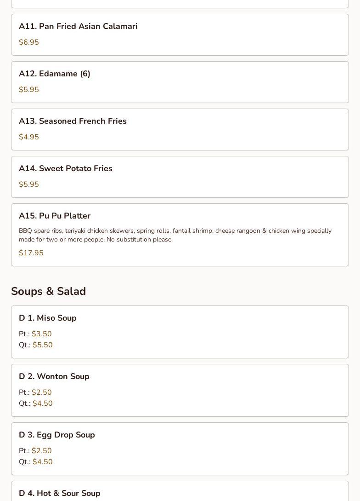Choose Egg Drop Soup quart size price
Image resolution: width=360 pixels, height=501 pixels.
(x=36, y=462)
